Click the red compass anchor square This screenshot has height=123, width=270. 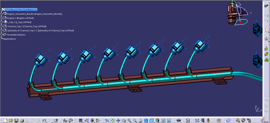241,22
